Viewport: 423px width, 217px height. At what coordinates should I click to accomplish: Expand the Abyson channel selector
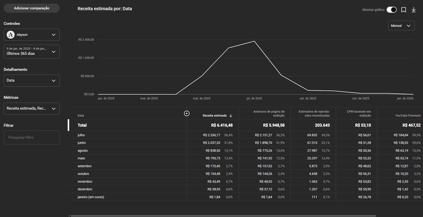pyautogui.click(x=54, y=35)
